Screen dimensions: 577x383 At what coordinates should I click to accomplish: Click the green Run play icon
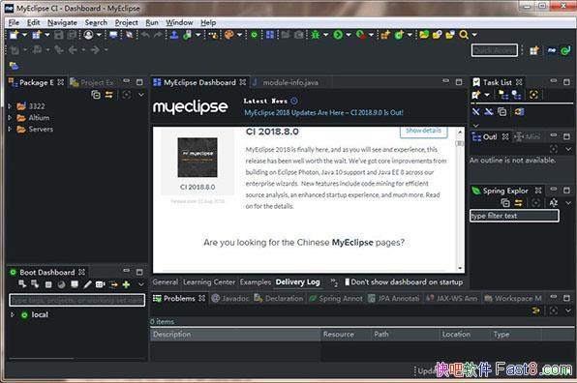pyautogui.click(x=338, y=35)
